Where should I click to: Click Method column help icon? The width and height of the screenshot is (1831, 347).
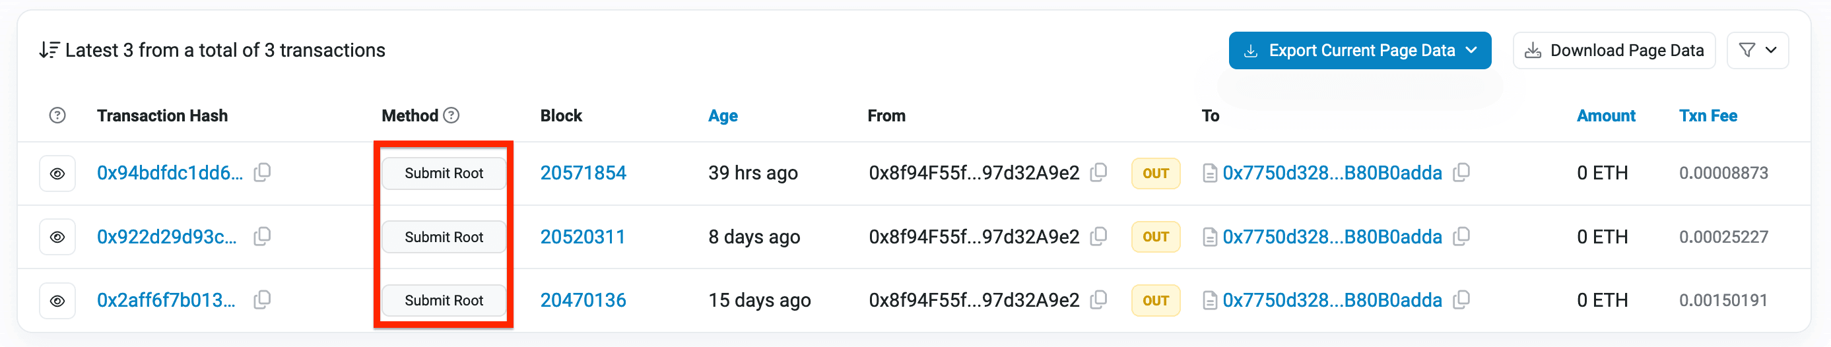(x=451, y=115)
